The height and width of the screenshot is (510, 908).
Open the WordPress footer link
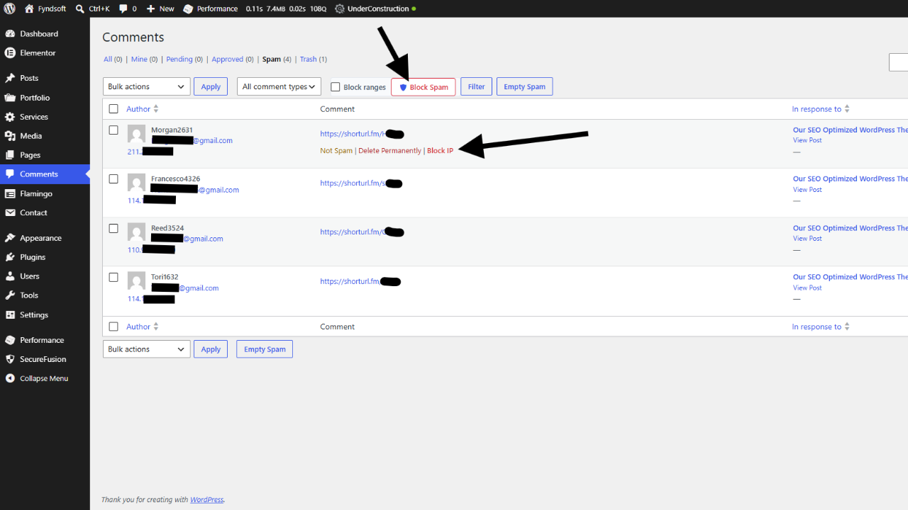(x=206, y=499)
